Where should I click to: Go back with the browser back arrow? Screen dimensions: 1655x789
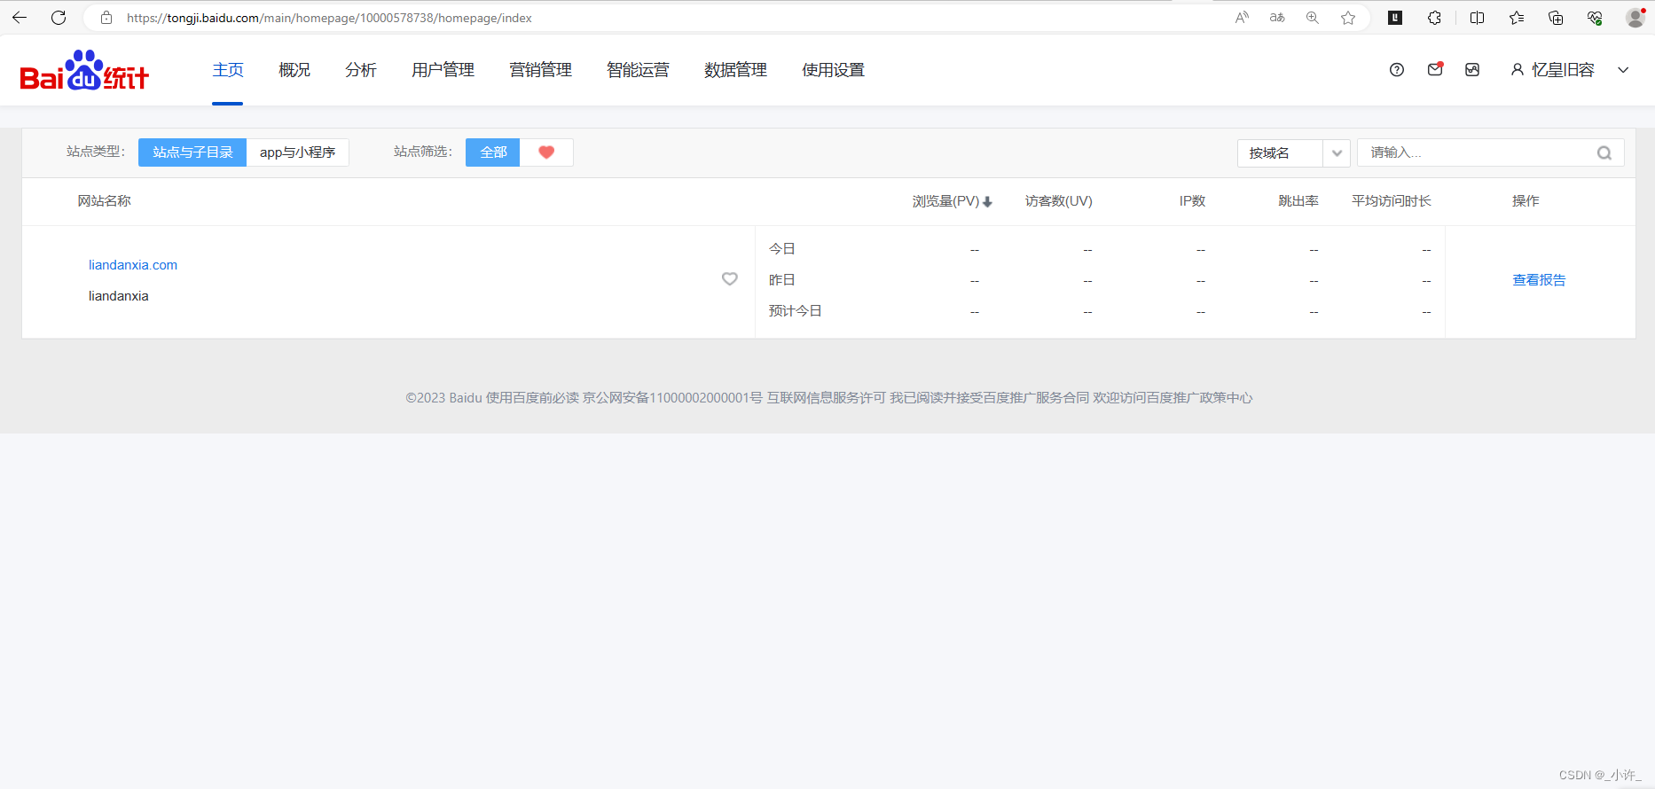pos(20,18)
